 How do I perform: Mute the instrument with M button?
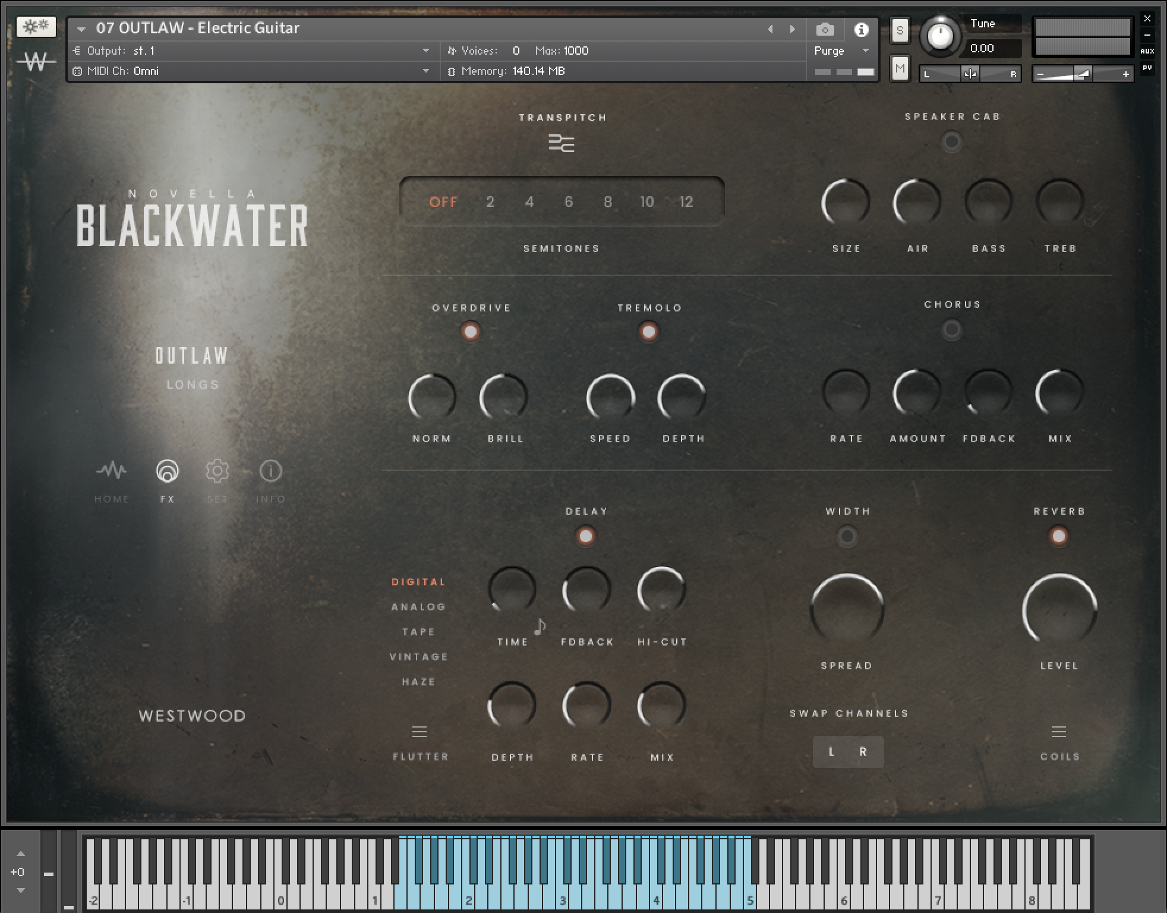[900, 68]
